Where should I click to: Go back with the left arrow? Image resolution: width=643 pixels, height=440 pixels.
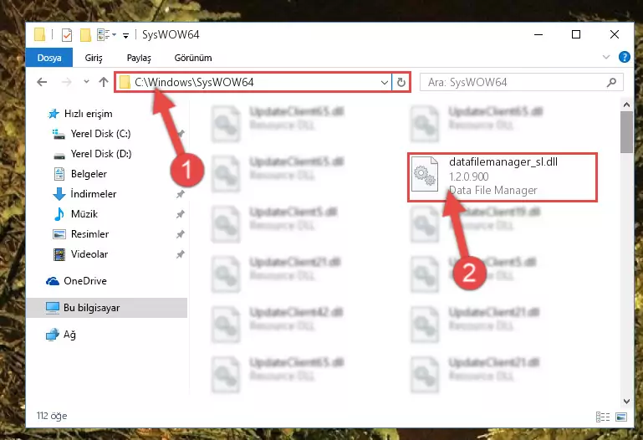point(42,82)
